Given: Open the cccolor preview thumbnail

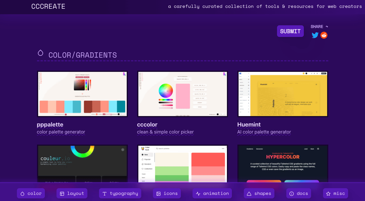Looking at the screenshot, I should pos(183,94).
